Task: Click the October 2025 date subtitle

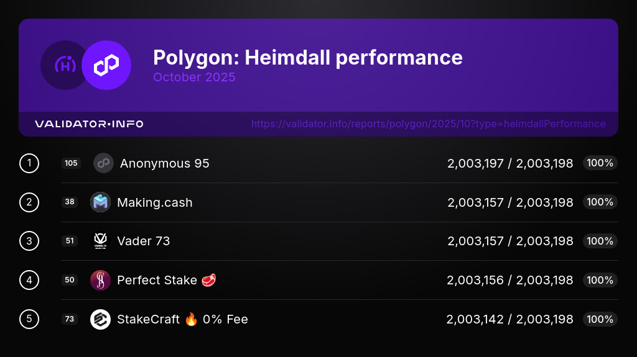Action: (x=194, y=78)
